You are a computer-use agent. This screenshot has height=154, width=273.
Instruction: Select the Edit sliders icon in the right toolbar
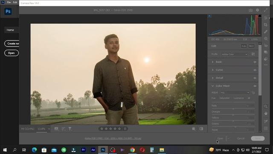(265, 18)
